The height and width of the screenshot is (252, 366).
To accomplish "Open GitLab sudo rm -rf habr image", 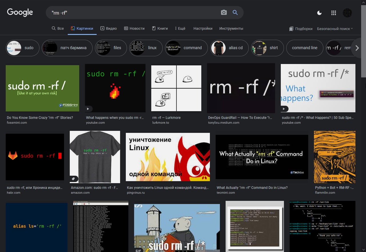I will [x=35, y=157].
